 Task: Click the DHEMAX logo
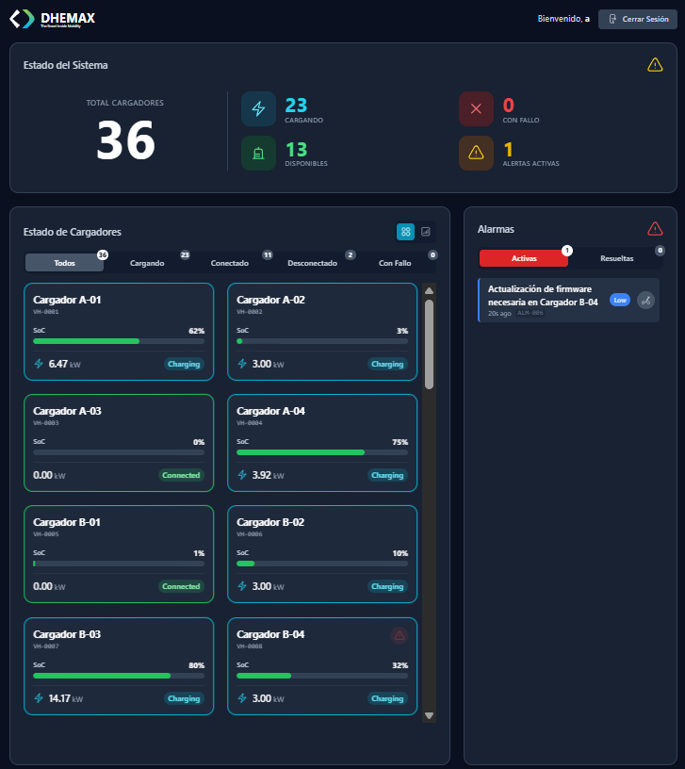coord(52,19)
